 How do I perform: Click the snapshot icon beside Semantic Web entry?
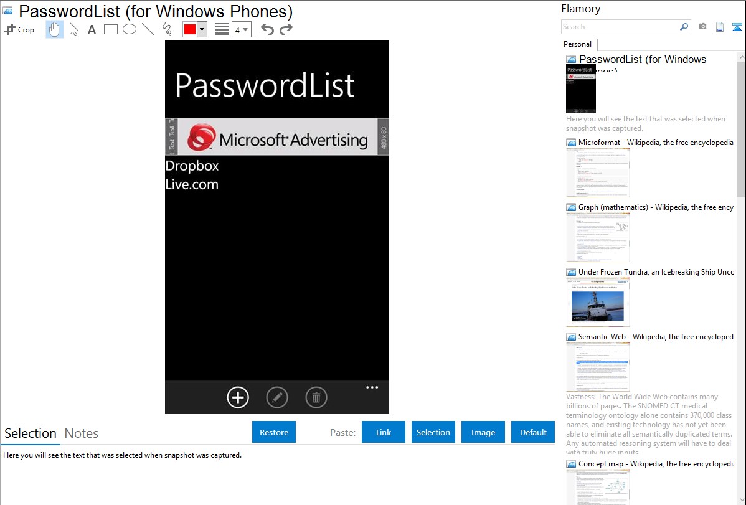[572, 337]
